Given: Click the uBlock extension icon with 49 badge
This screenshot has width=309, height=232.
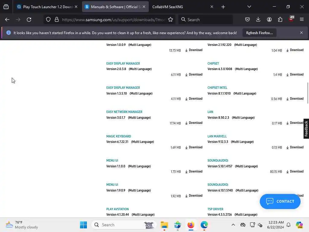Looking at the screenshot, I should pos(291,19).
